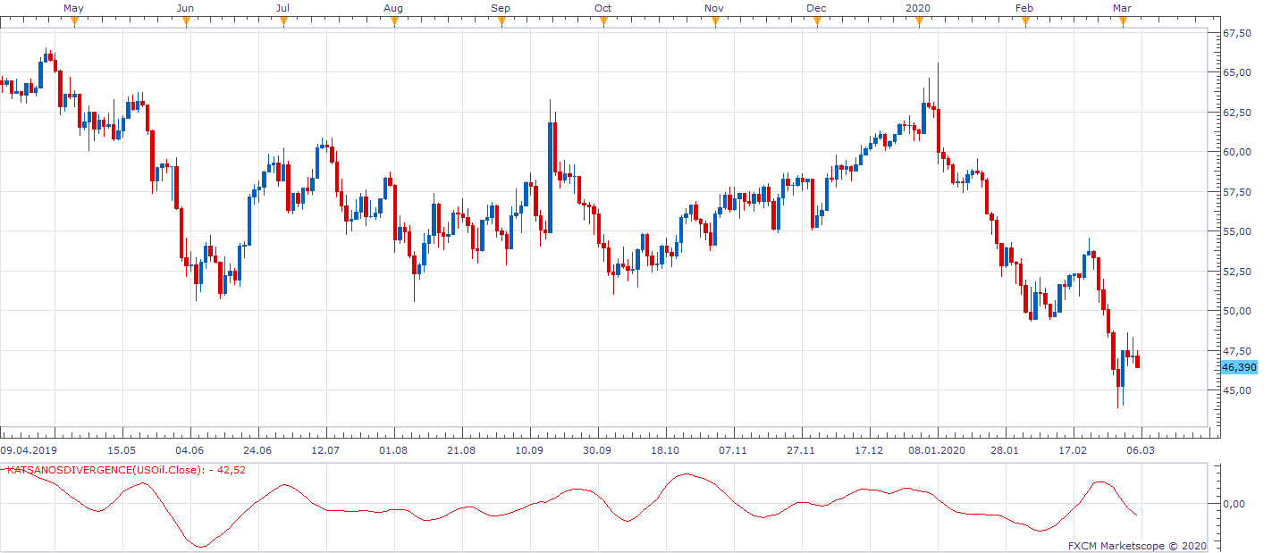
Task: Select the 45,00 price axis label
Action: click(x=1236, y=390)
